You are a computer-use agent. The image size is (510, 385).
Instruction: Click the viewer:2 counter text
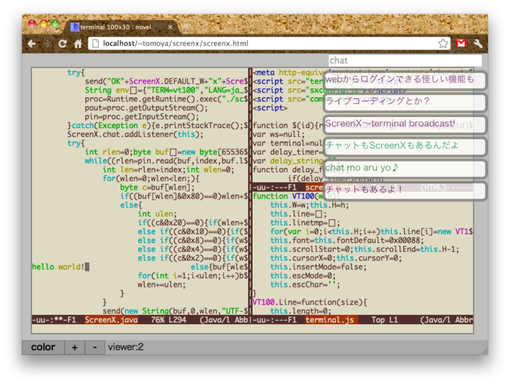pos(126,347)
